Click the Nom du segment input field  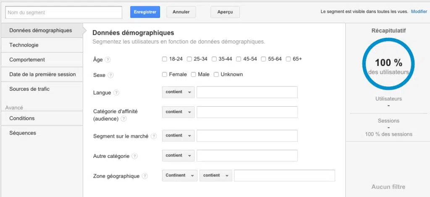pyautogui.click(x=63, y=13)
